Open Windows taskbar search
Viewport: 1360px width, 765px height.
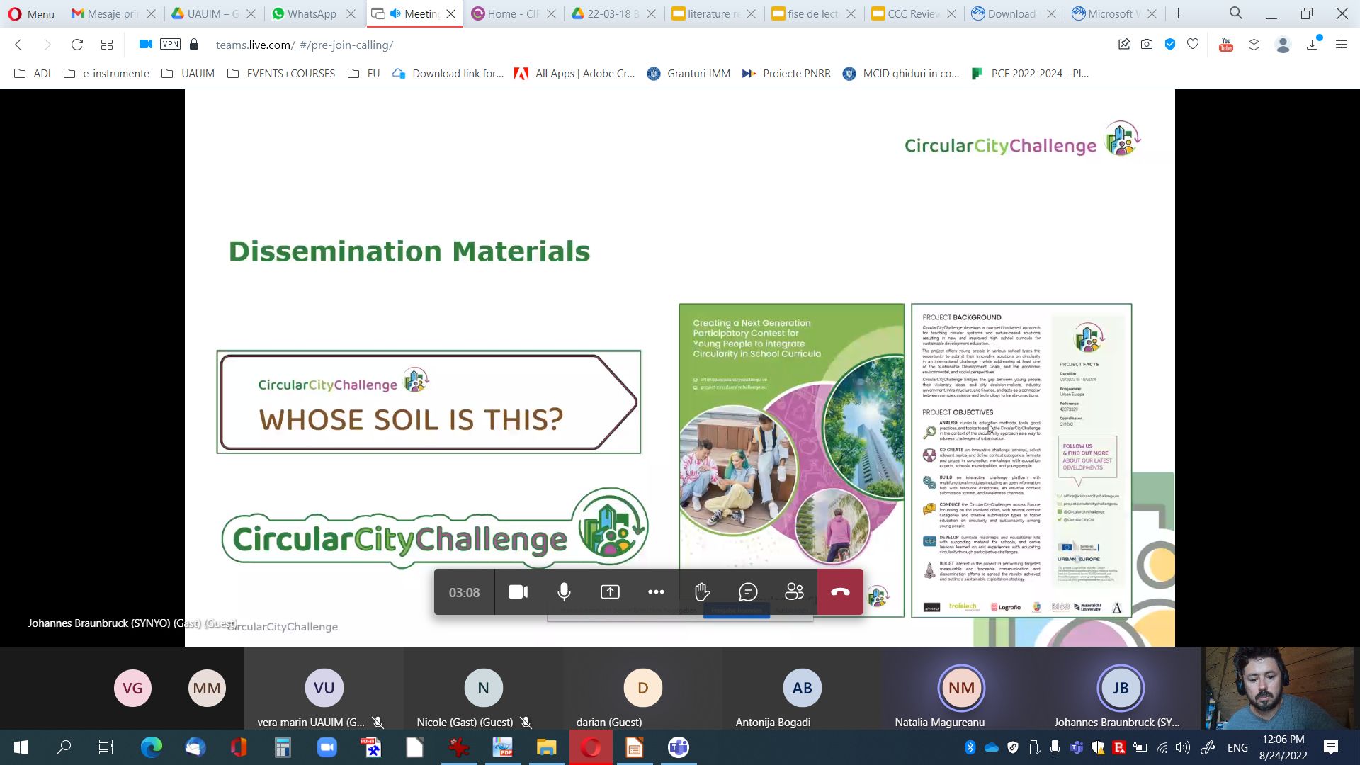pyautogui.click(x=64, y=747)
